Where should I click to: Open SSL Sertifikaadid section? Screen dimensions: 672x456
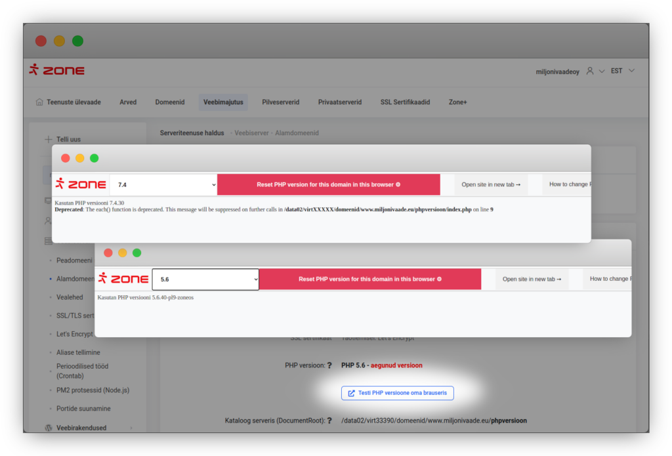tap(405, 102)
